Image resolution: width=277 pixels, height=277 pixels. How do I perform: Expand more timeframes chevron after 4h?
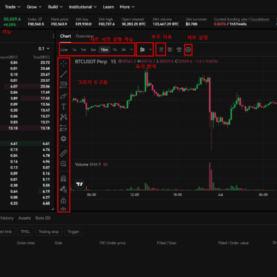(x=132, y=50)
